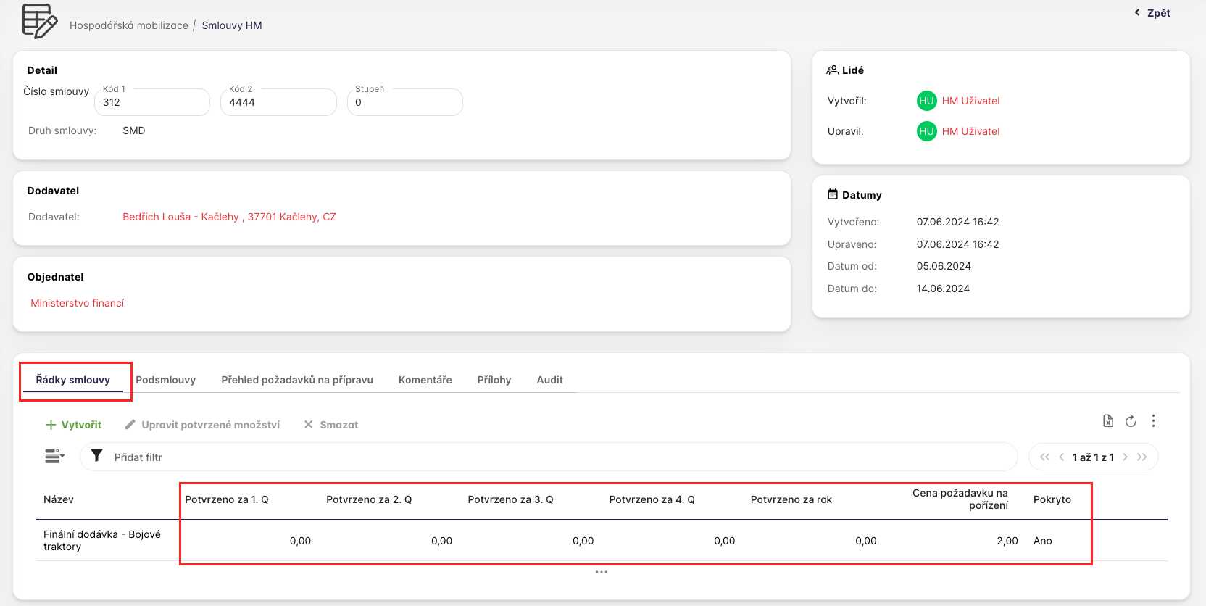Open supplier Bedřich Louša link
The height and width of the screenshot is (606, 1206).
click(x=229, y=217)
